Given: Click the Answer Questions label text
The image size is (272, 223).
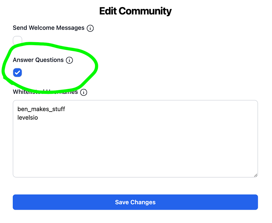Looking at the screenshot, I should [38, 60].
